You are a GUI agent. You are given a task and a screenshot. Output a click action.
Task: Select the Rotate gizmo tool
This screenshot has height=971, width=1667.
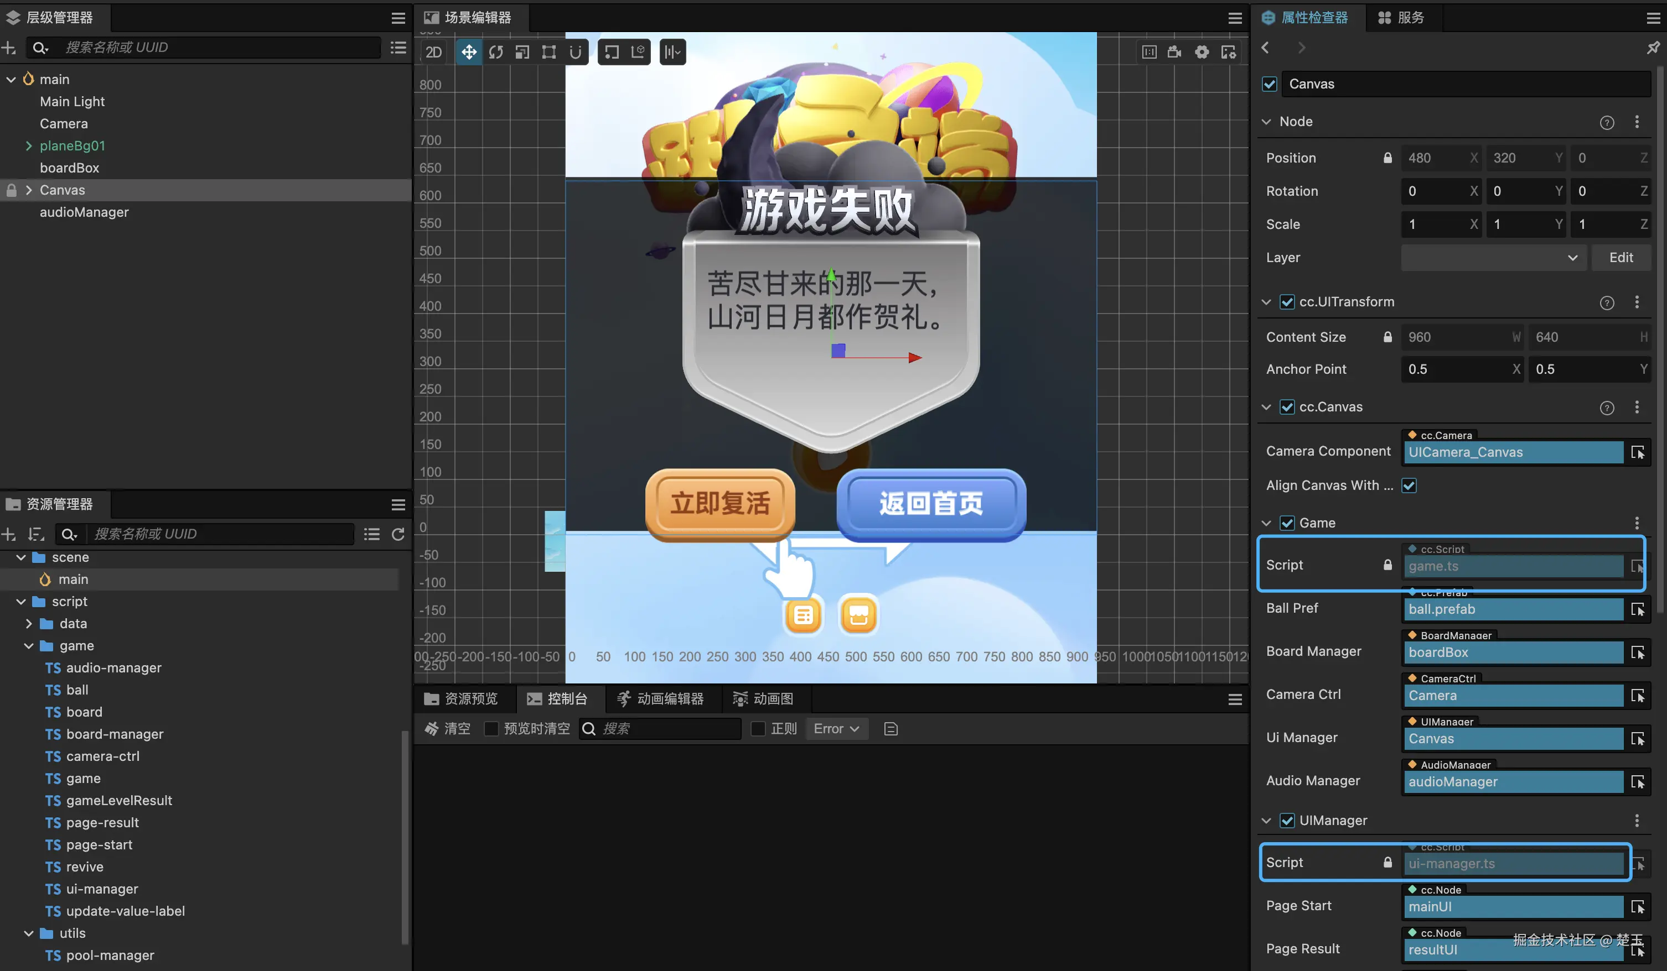pos(495,52)
